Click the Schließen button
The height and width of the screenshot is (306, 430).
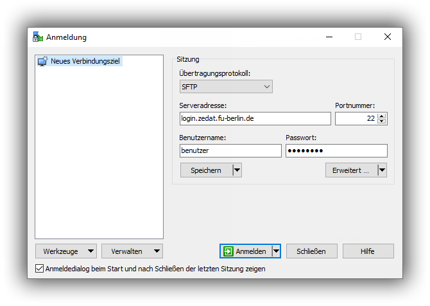coord(311,251)
